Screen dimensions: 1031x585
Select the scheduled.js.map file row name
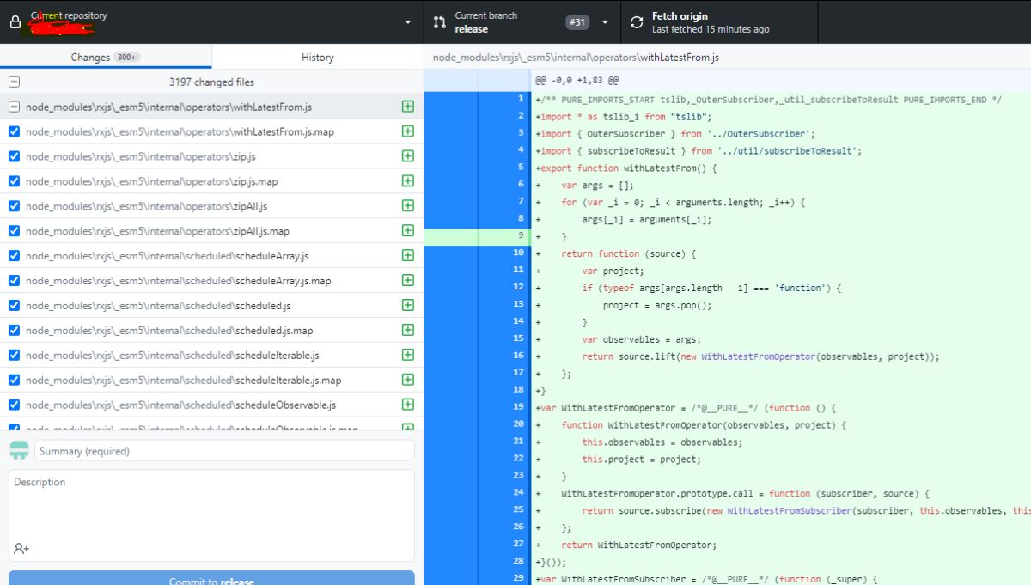pos(169,330)
